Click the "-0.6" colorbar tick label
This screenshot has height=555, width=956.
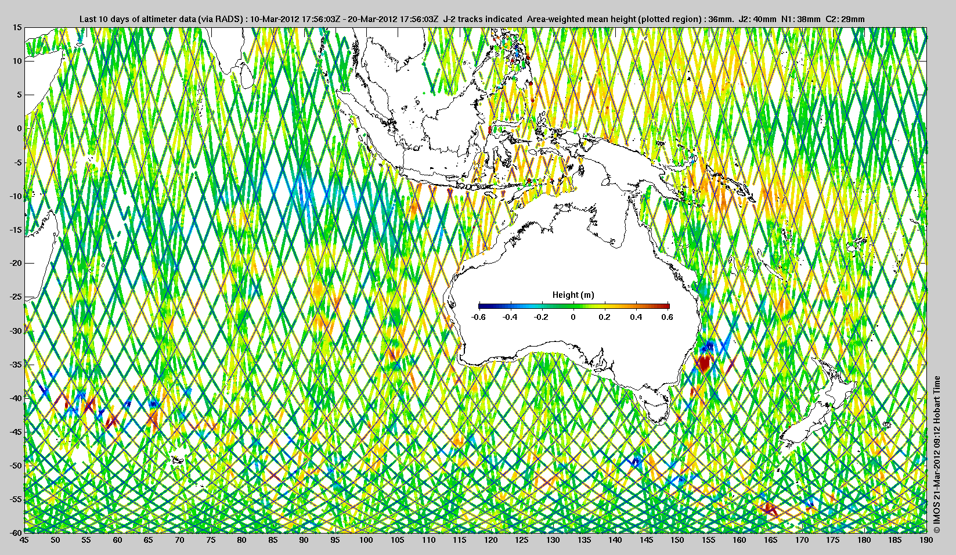[x=479, y=317]
